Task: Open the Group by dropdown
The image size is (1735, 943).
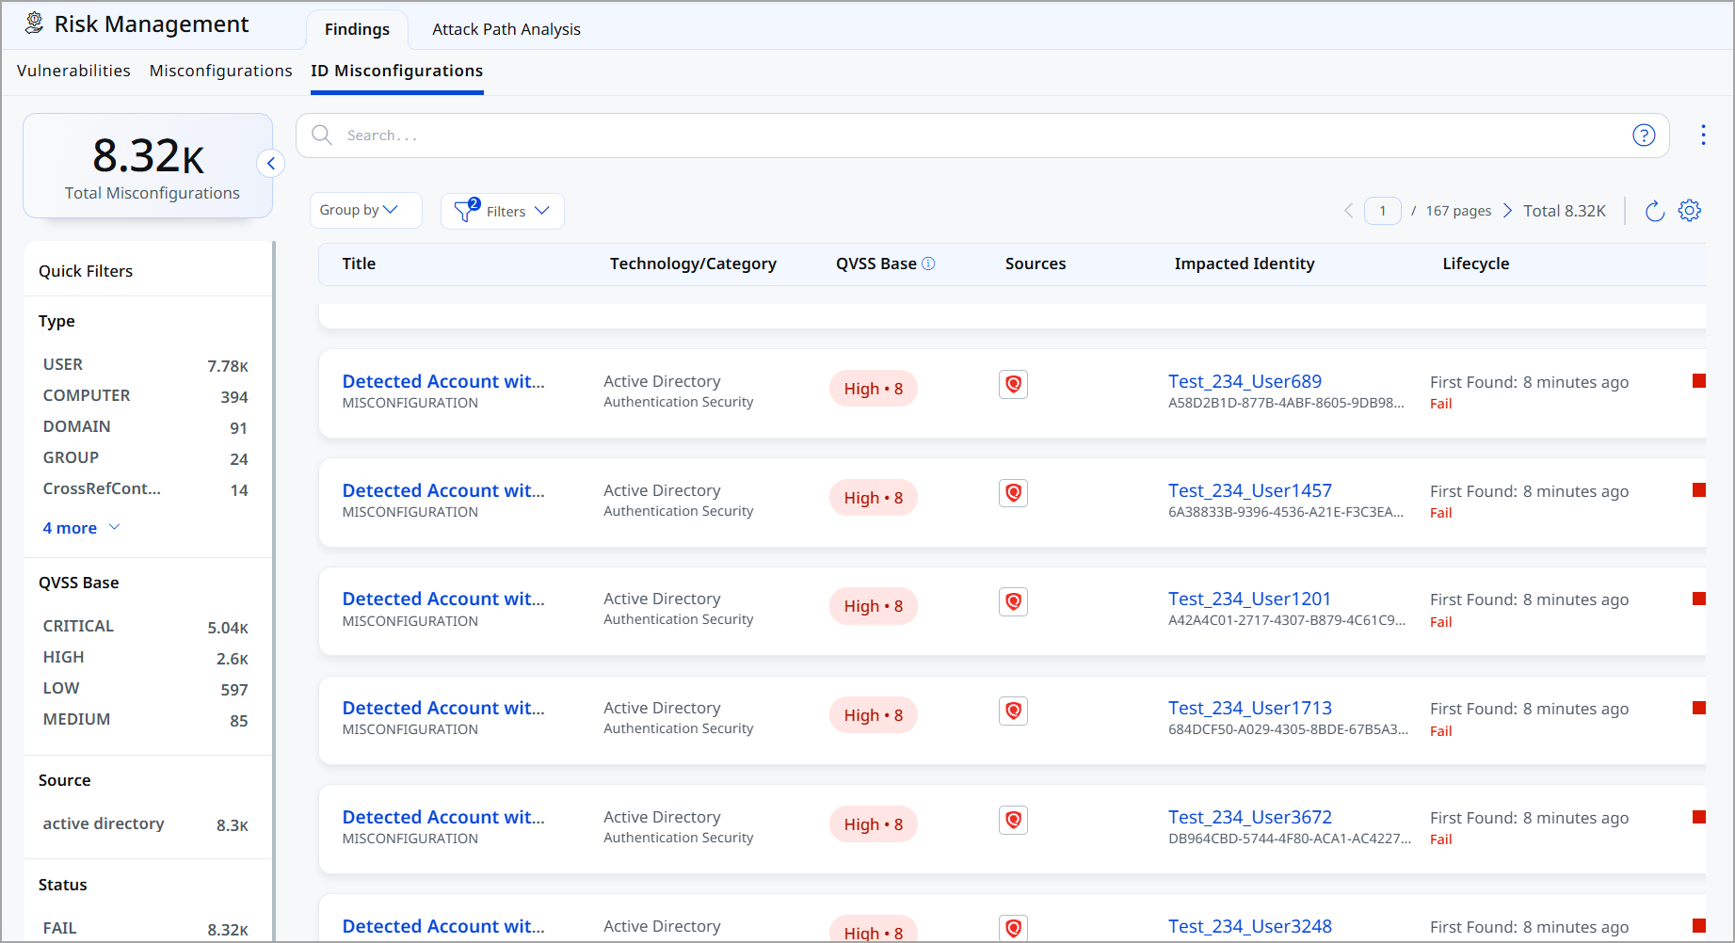Action: tap(364, 211)
